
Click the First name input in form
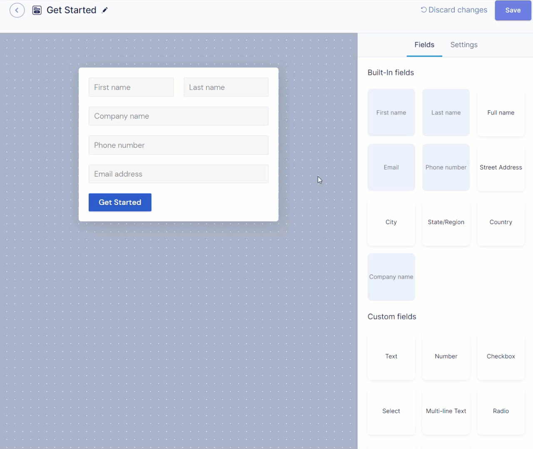tap(131, 87)
